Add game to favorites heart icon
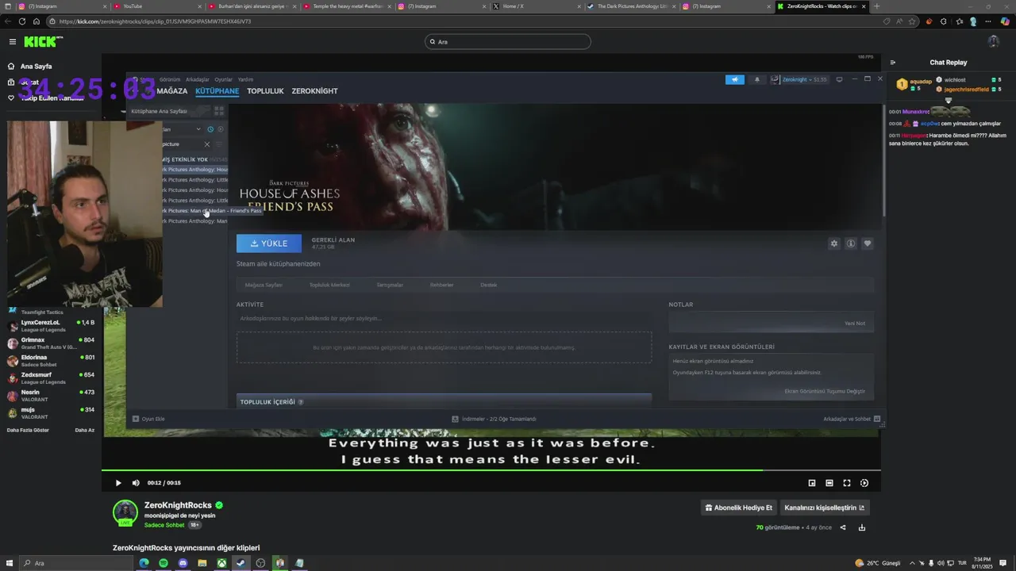The width and height of the screenshot is (1016, 571). (x=867, y=243)
